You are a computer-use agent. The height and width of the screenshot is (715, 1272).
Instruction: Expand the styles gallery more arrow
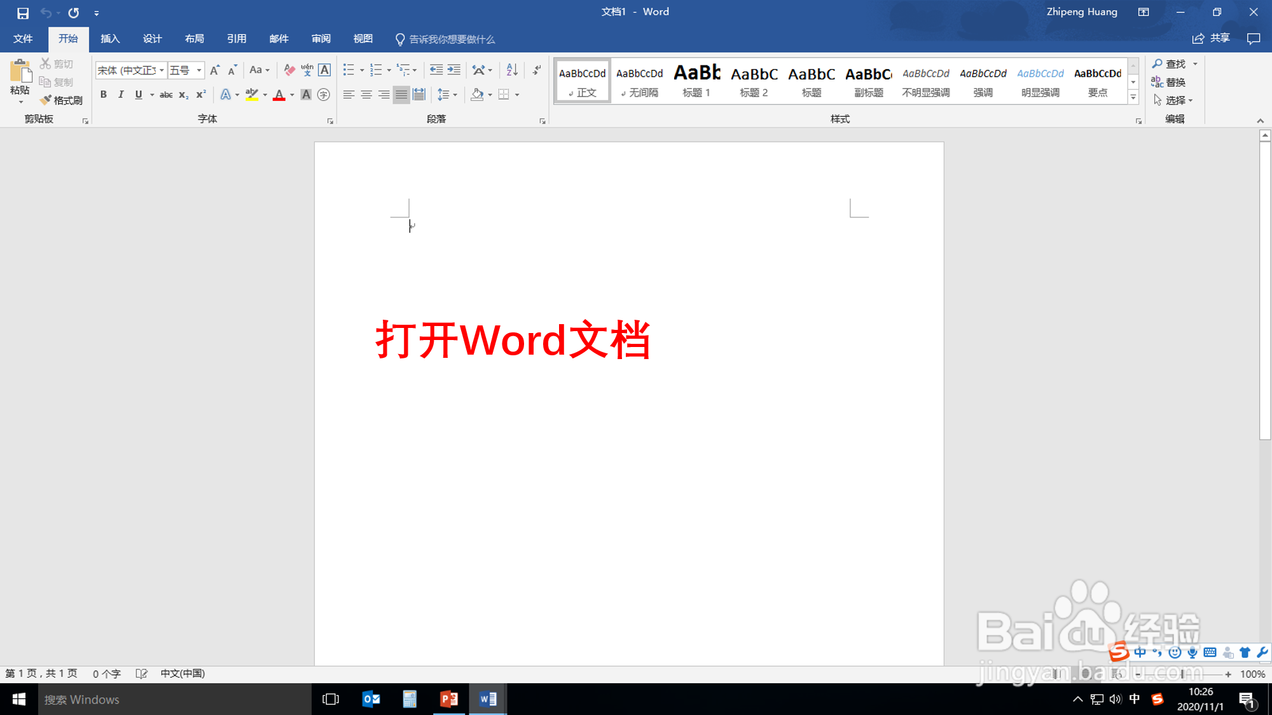(x=1133, y=97)
